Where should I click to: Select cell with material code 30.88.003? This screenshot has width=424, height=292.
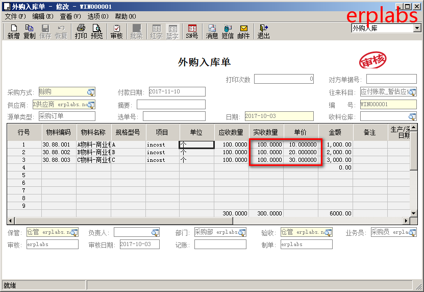(x=59, y=160)
